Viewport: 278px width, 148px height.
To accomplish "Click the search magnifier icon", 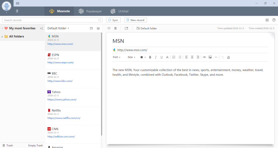I will point(100,20).
